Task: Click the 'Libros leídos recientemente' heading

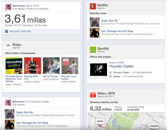Action: tap(20, 53)
